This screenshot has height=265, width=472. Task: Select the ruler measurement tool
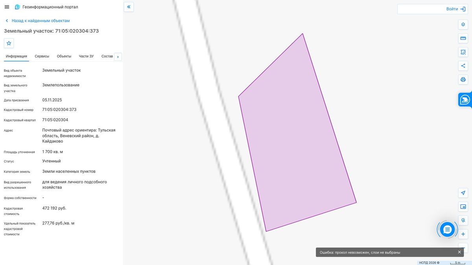(x=463, y=38)
